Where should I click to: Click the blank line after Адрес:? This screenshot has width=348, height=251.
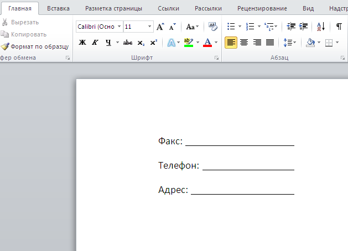coord(242,194)
